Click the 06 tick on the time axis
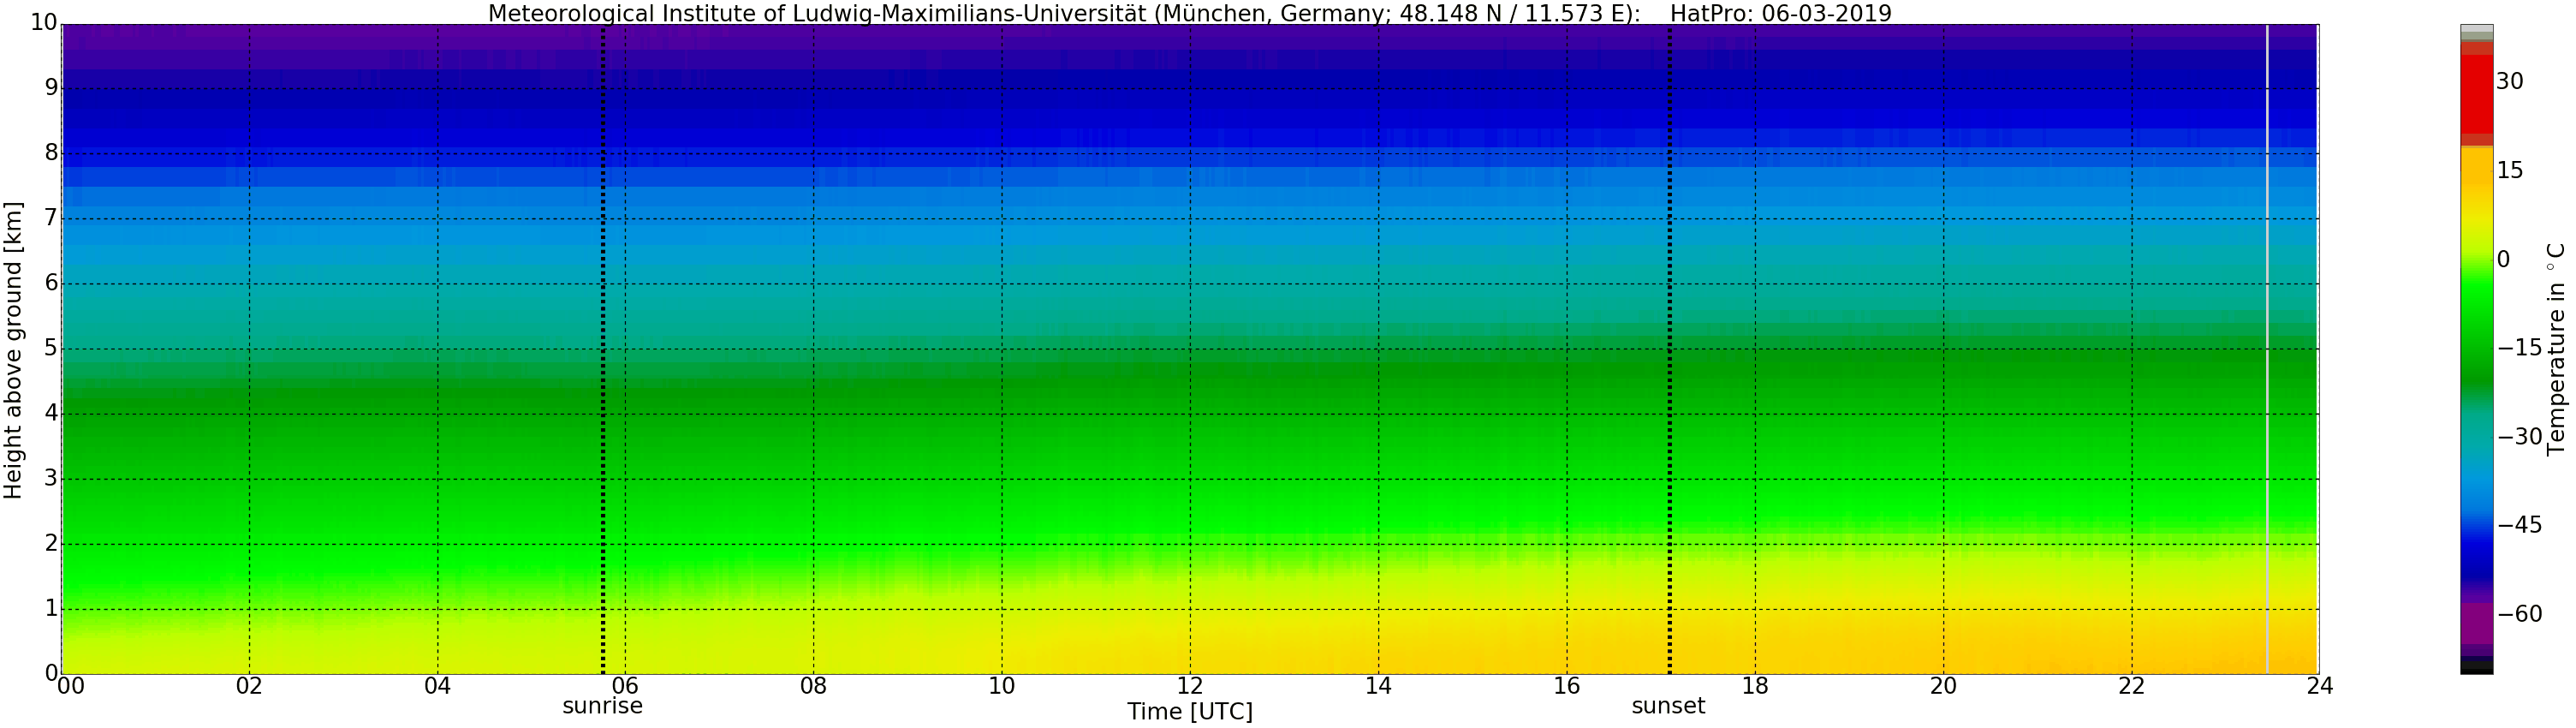 coord(625,686)
